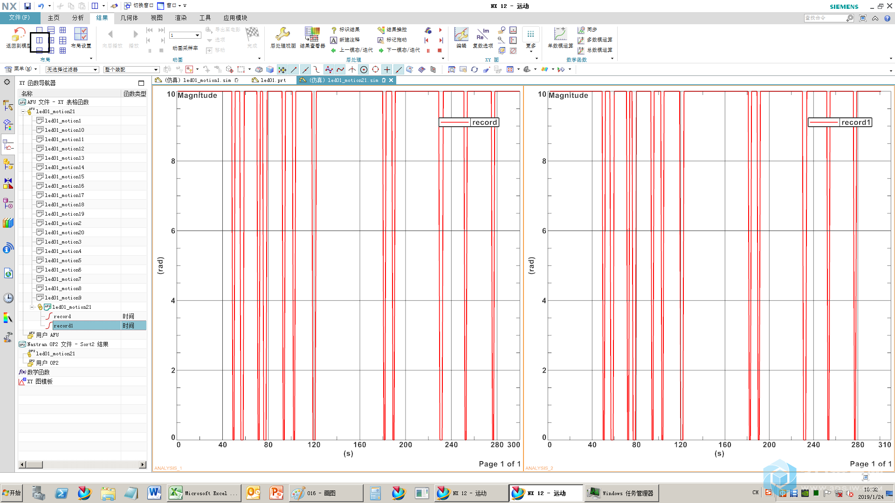Click the command finder search field

pyautogui.click(x=825, y=18)
